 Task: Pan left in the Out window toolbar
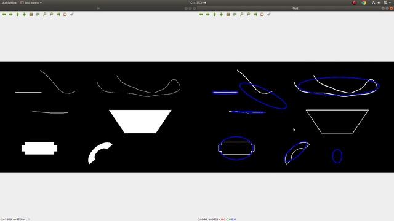[x=201, y=14]
